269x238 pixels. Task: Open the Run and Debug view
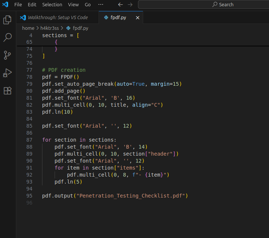[x=7, y=73]
